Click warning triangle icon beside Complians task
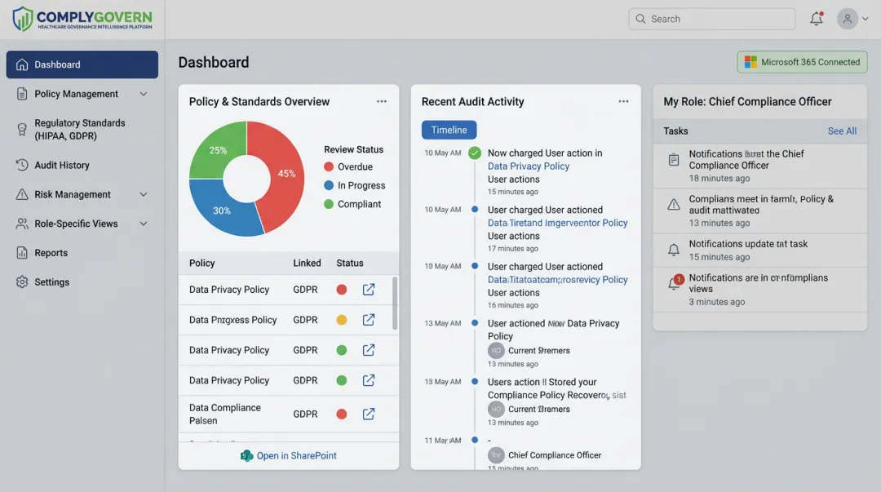The height and width of the screenshot is (492, 881). pyautogui.click(x=674, y=205)
